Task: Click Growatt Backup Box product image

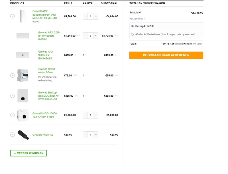Action: click(23, 96)
